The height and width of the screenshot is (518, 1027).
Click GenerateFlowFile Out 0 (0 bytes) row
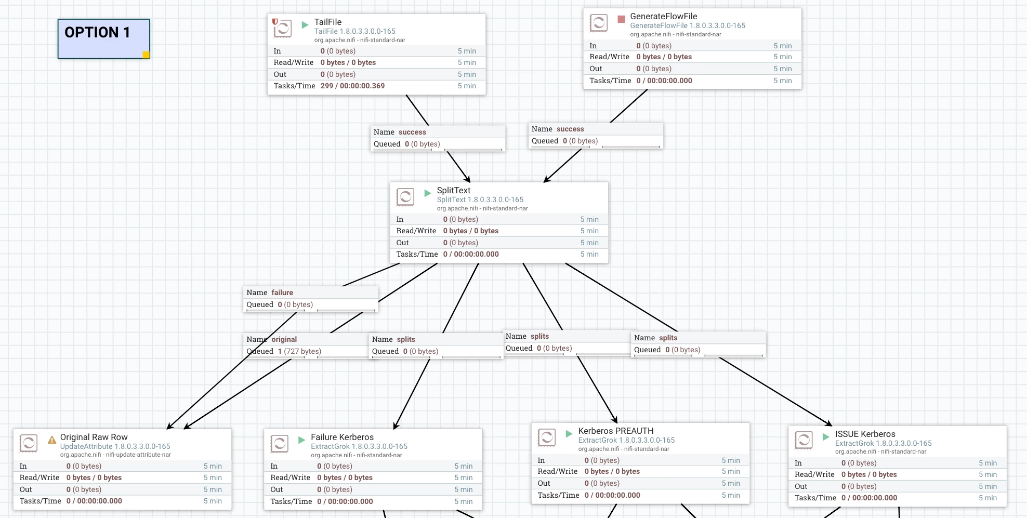[692, 69]
